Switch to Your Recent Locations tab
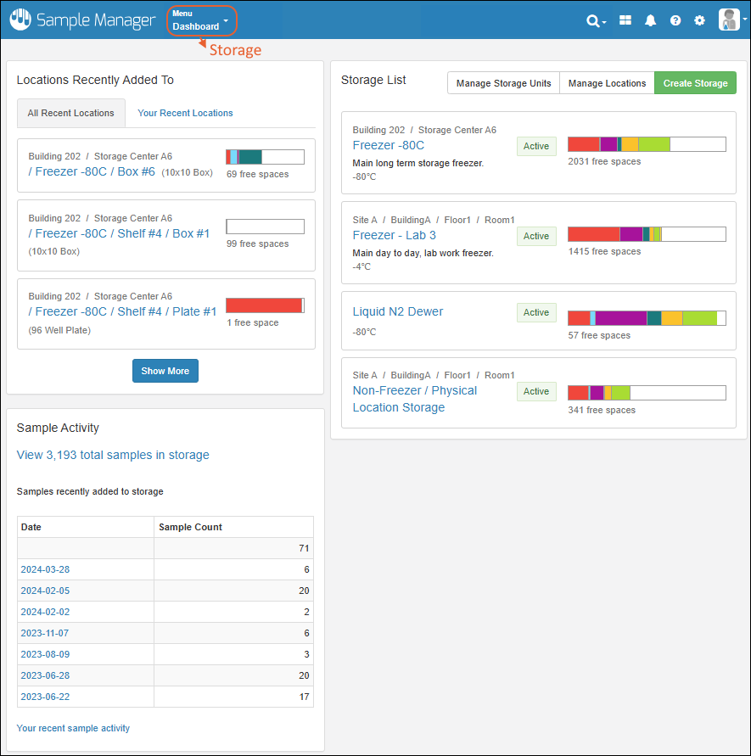 coord(185,113)
